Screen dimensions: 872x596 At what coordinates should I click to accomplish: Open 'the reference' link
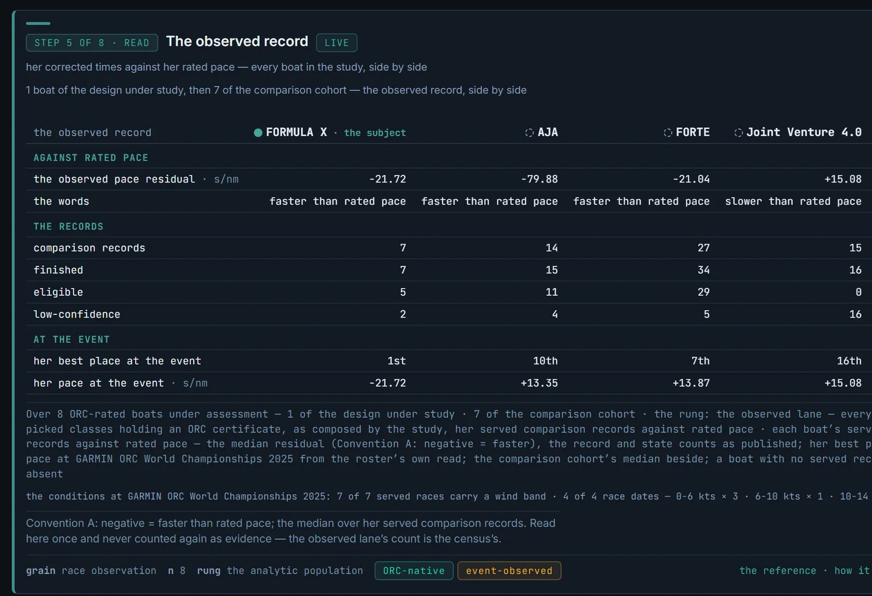click(778, 570)
